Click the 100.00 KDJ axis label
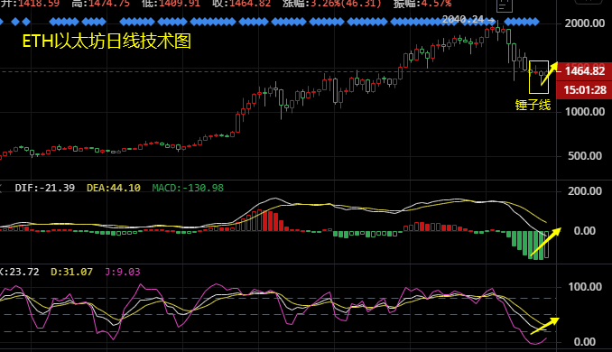The image size is (612, 352). coord(585,287)
